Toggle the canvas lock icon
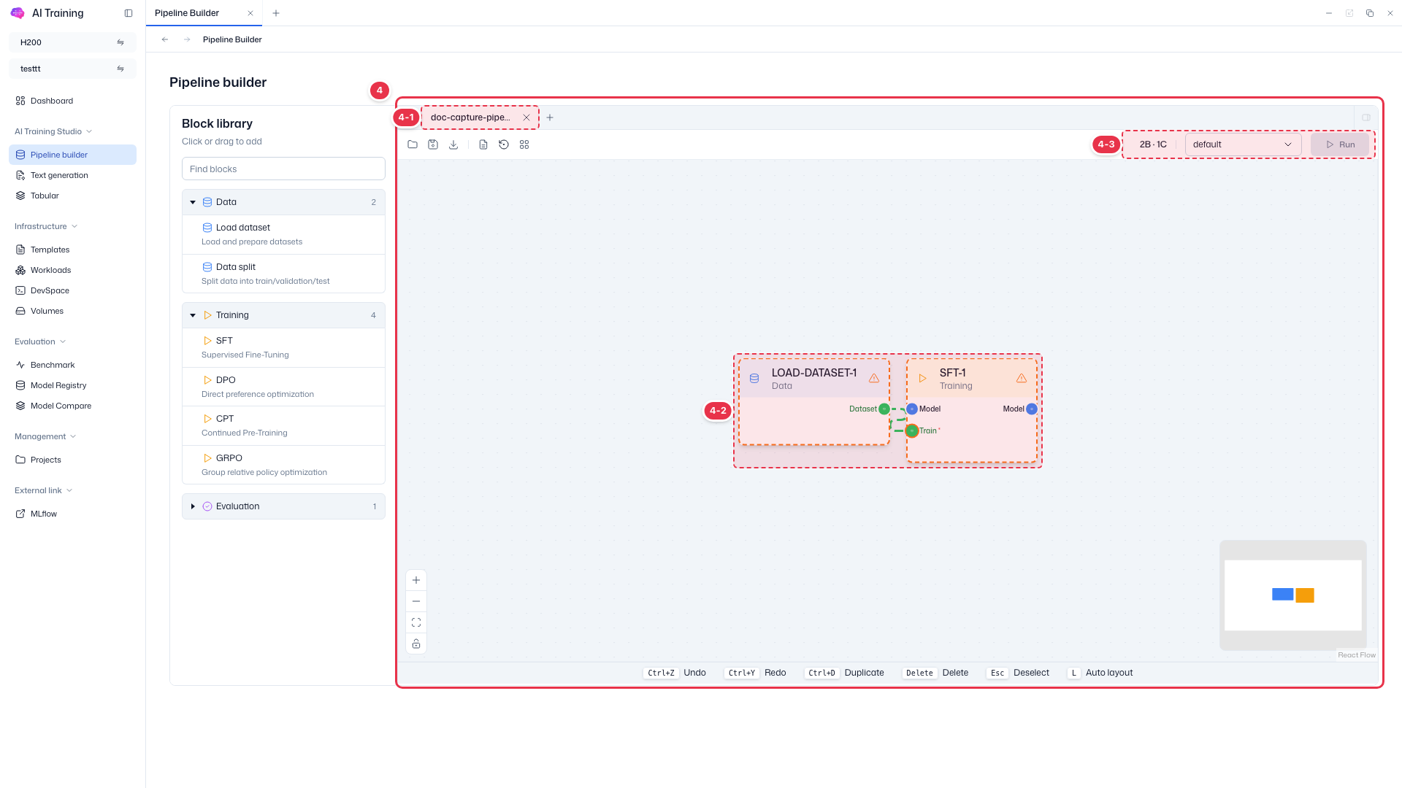This screenshot has width=1402, height=788. 416,644
